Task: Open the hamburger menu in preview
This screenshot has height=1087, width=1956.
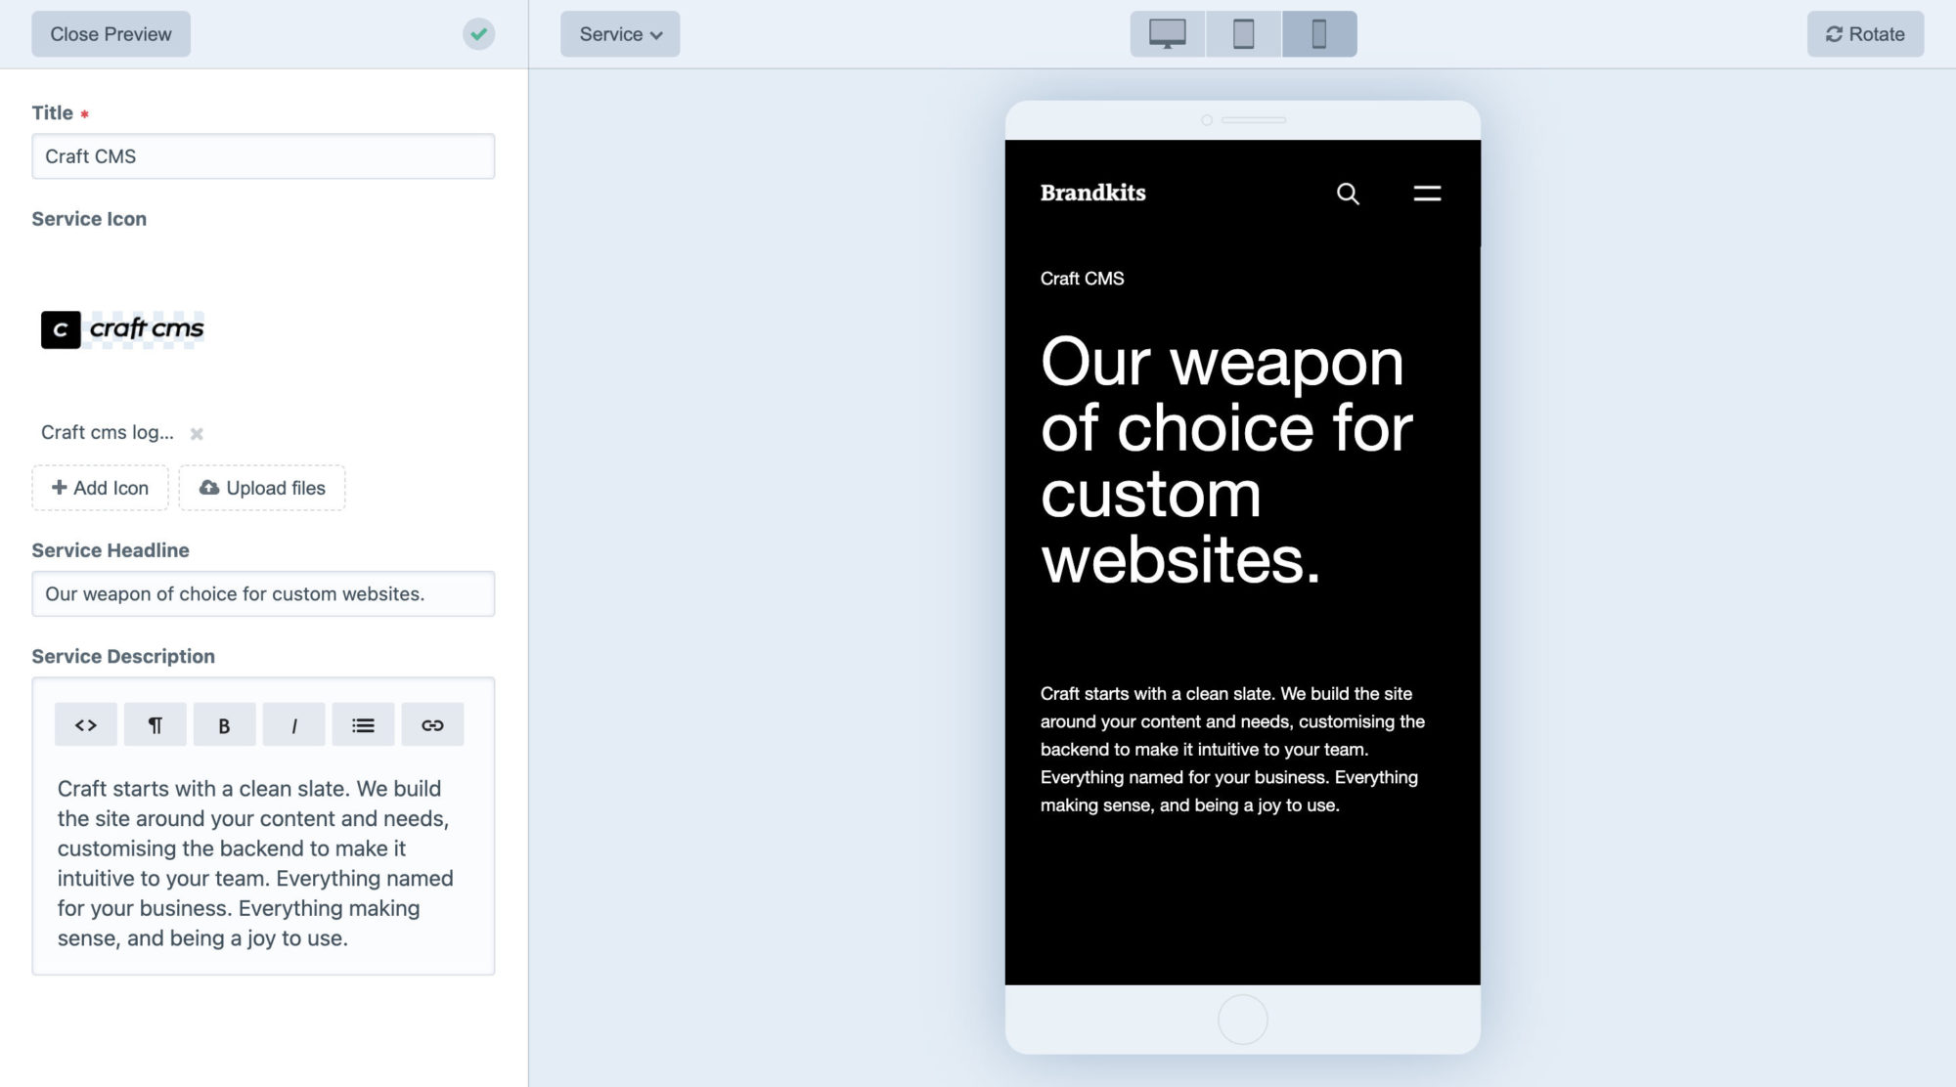Action: (1427, 194)
